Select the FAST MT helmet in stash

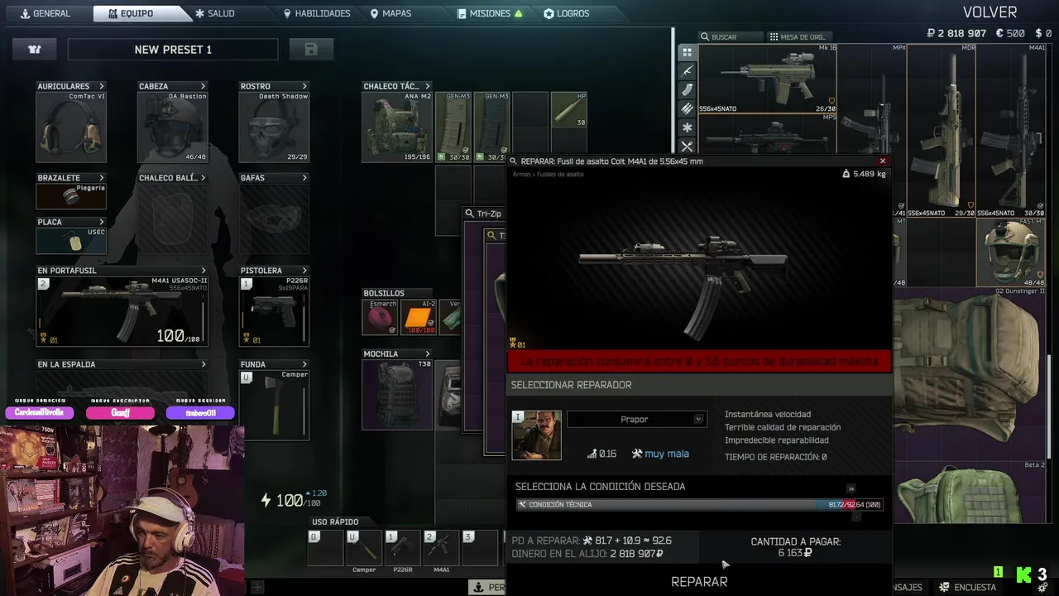point(1011,252)
